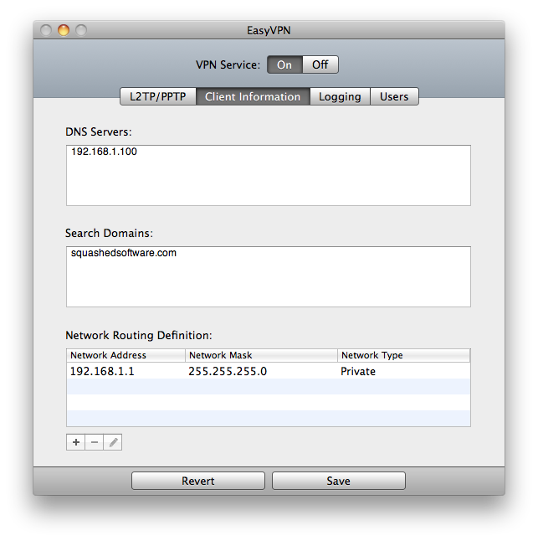Click inside the DNS Servers text box
Viewport: 538px width, 541px height.
click(x=268, y=175)
